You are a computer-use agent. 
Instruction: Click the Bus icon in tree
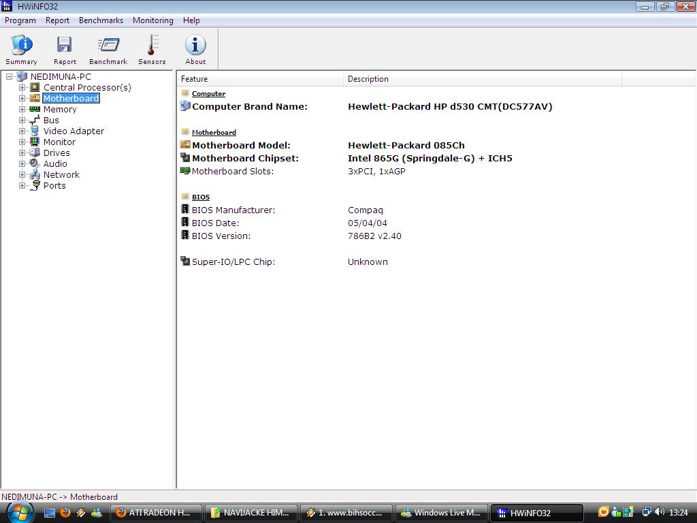(35, 120)
